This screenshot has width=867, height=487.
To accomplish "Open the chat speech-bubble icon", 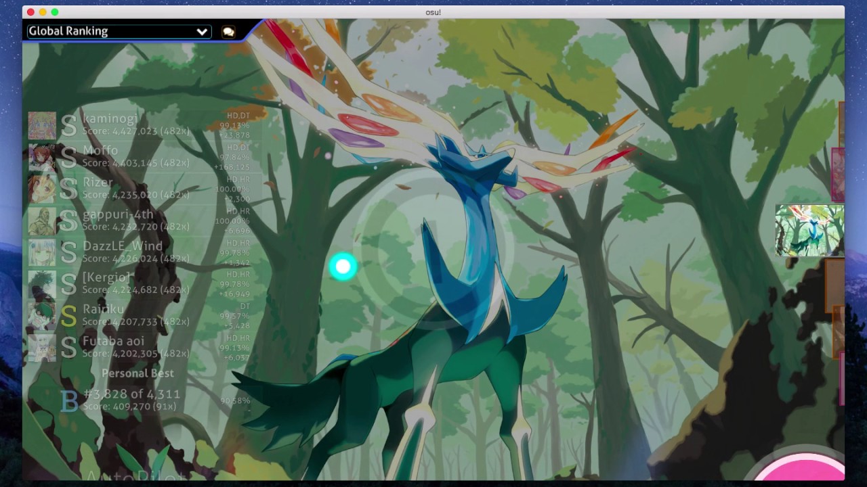I will [x=228, y=32].
